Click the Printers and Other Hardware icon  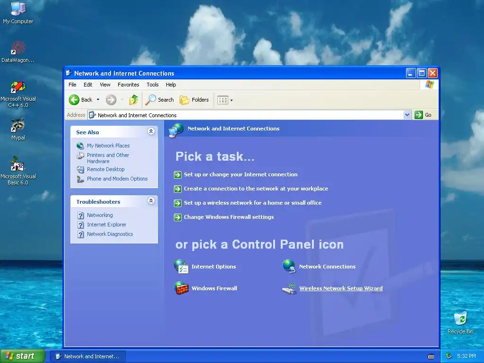pos(80,156)
